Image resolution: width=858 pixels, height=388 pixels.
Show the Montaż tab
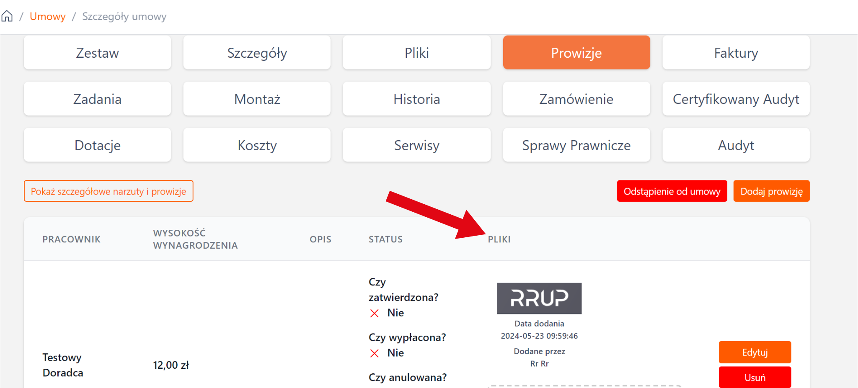[257, 99]
